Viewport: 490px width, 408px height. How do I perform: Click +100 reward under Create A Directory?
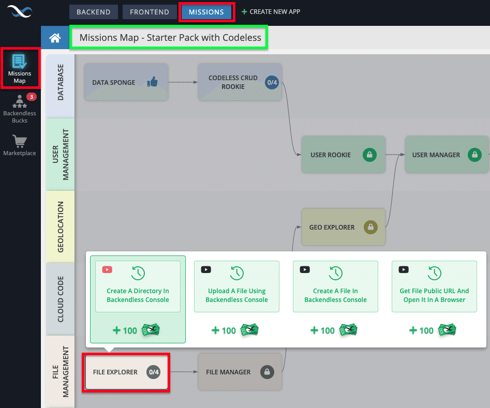point(125,330)
